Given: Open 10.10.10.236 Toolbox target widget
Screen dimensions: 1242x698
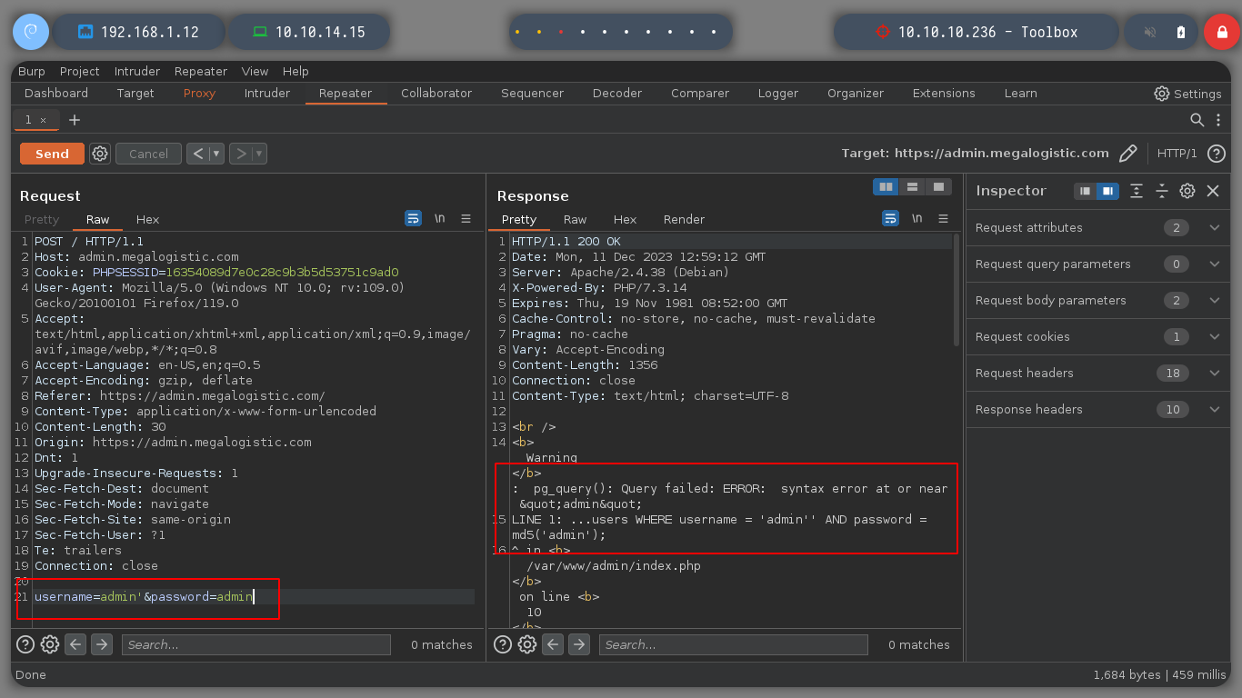Looking at the screenshot, I should [x=977, y=32].
